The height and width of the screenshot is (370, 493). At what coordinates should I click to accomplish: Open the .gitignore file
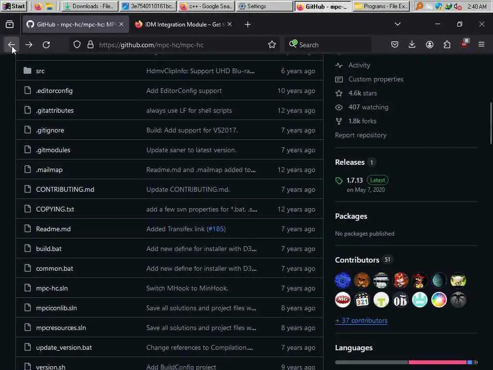click(50, 130)
